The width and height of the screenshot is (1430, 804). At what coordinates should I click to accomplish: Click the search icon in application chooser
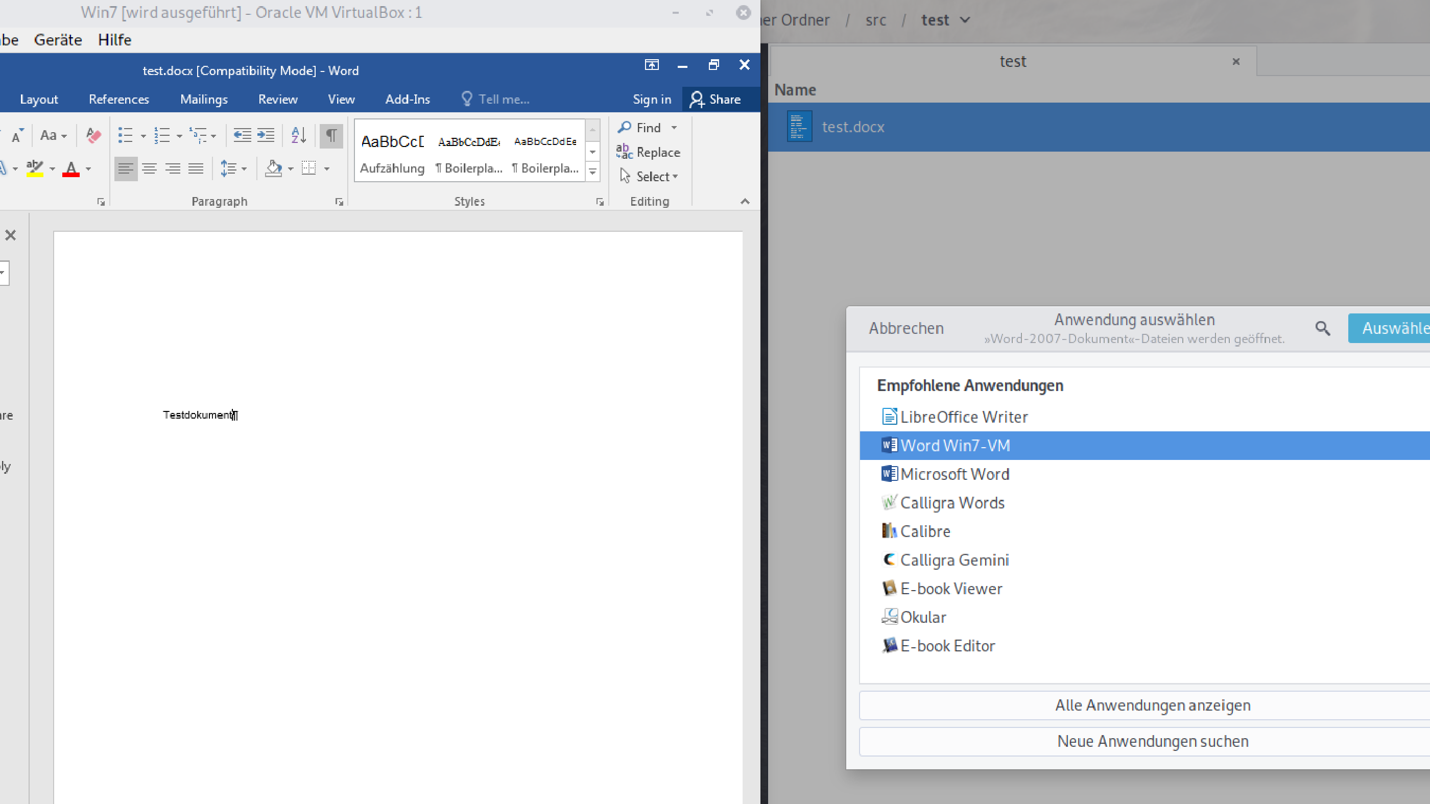(1322, 328)
